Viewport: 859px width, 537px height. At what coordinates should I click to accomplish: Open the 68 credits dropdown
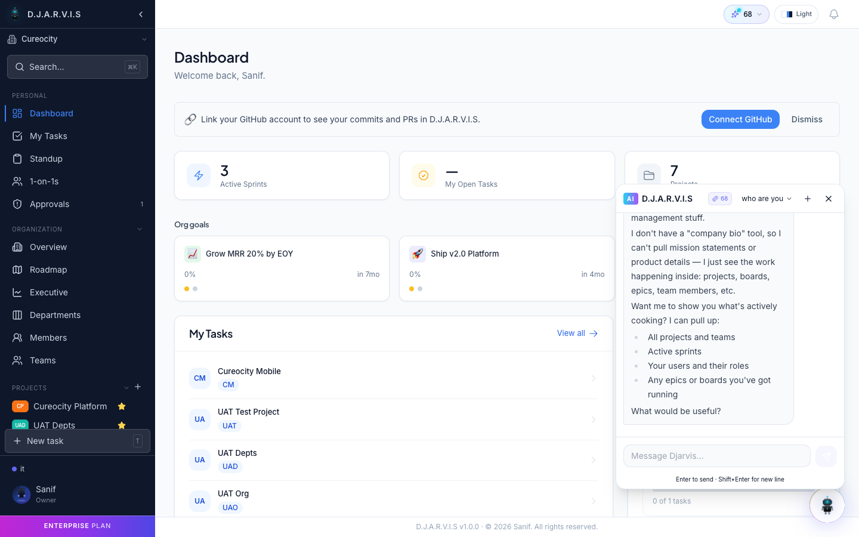click(x=746, y=14)
